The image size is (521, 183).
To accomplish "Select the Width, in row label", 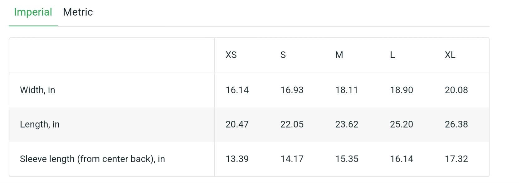I will (x=37, y=90).
